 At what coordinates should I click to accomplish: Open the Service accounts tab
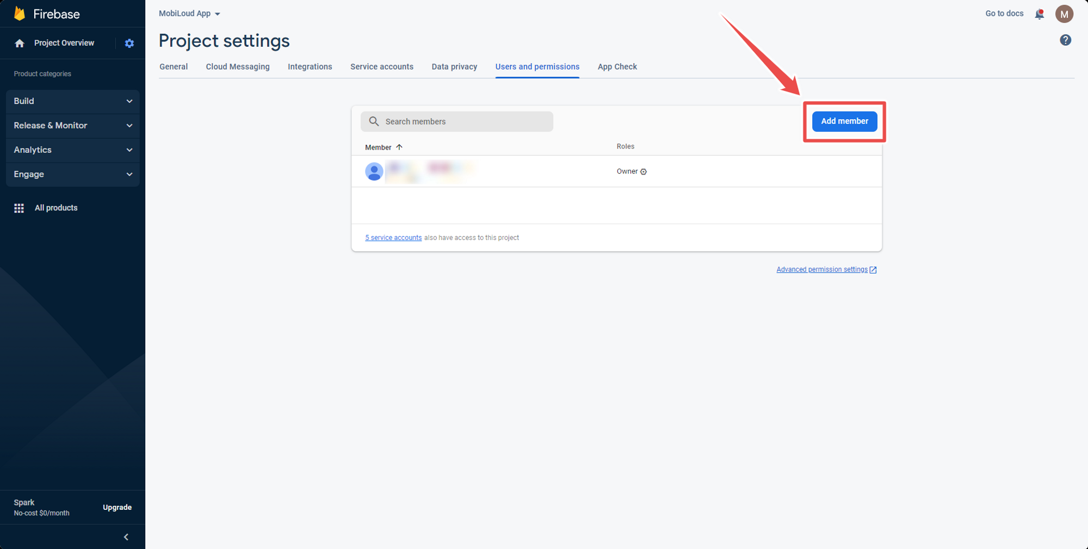382,67
